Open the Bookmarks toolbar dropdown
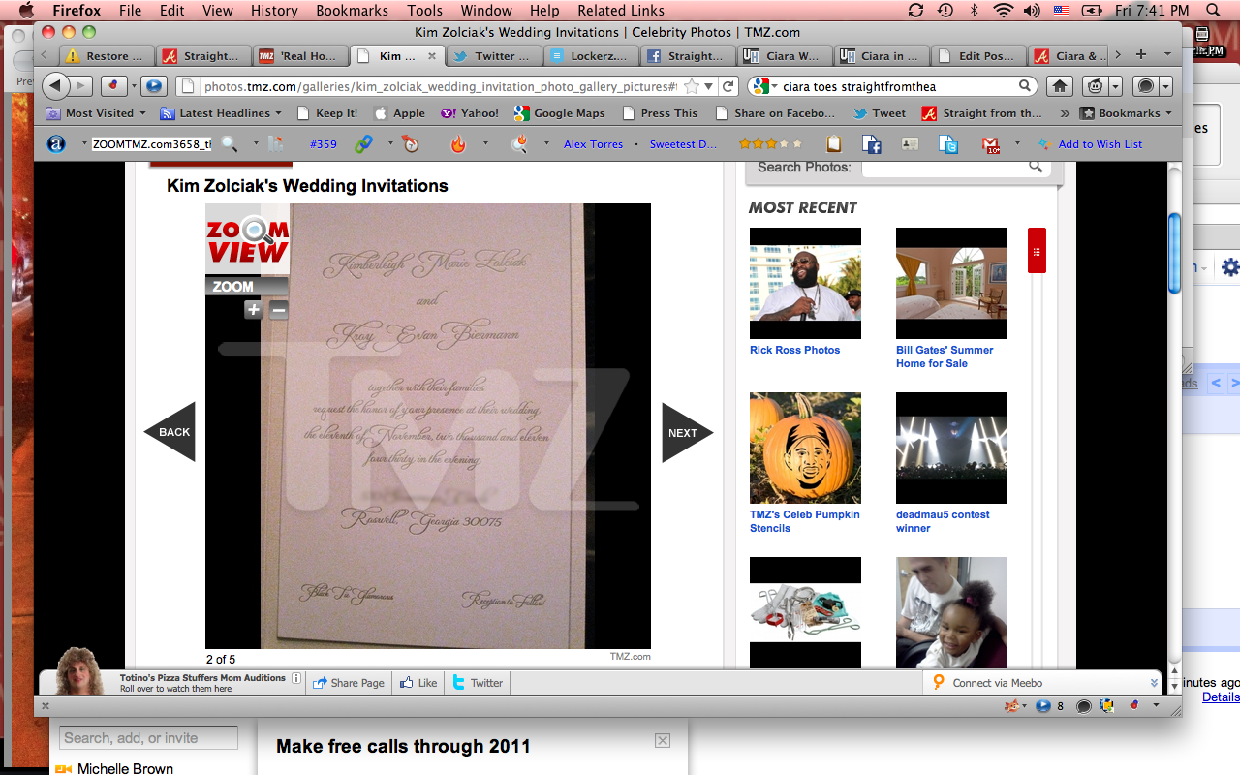 (1126, 113)
